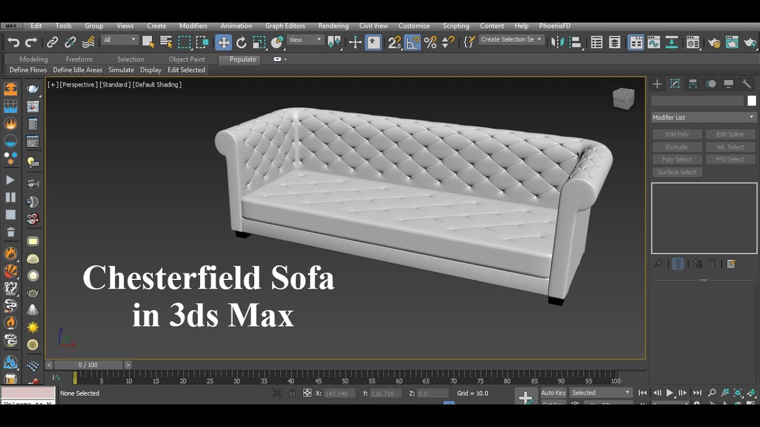Viewport: 760px width, 427px height.
Task: Open the Modifier List dropdown
Action: (704, 117)
